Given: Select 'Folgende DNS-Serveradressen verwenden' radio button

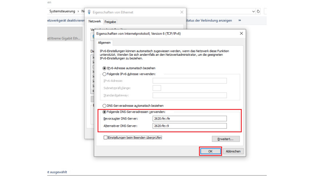Looking at the screenshot, I should point(105,112).
